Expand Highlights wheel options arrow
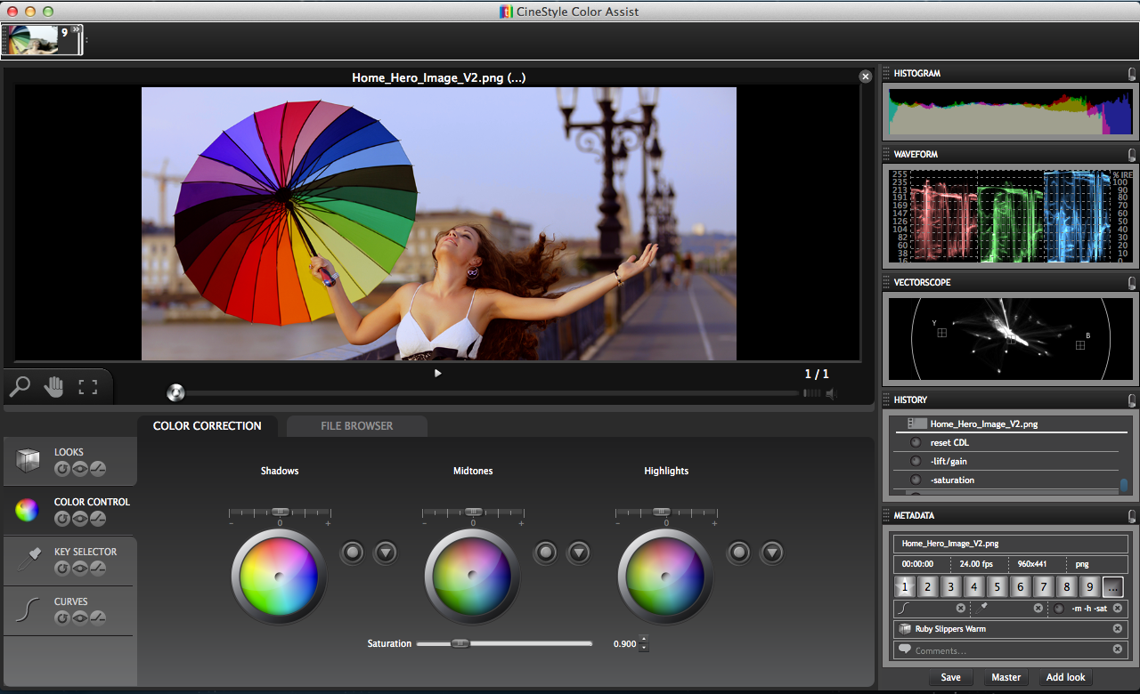The height and width of the screenshot is (694, 1140). pyautogui.click(x=772, y=553)
